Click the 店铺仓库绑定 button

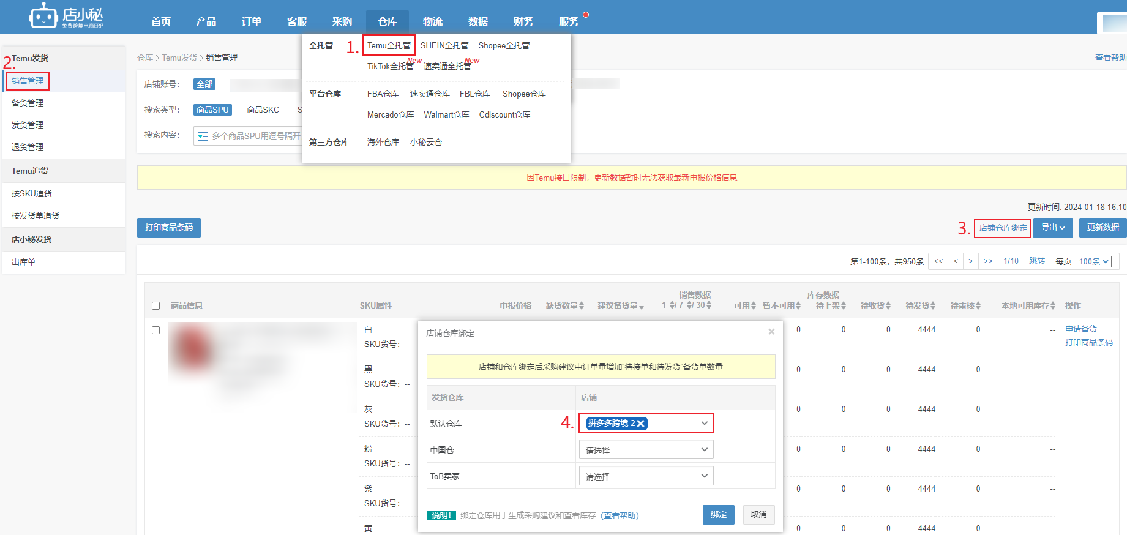tap(1003, 228)
